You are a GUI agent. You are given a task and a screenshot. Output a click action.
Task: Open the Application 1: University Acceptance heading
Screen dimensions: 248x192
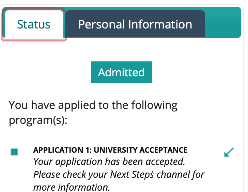coord(110,150)
